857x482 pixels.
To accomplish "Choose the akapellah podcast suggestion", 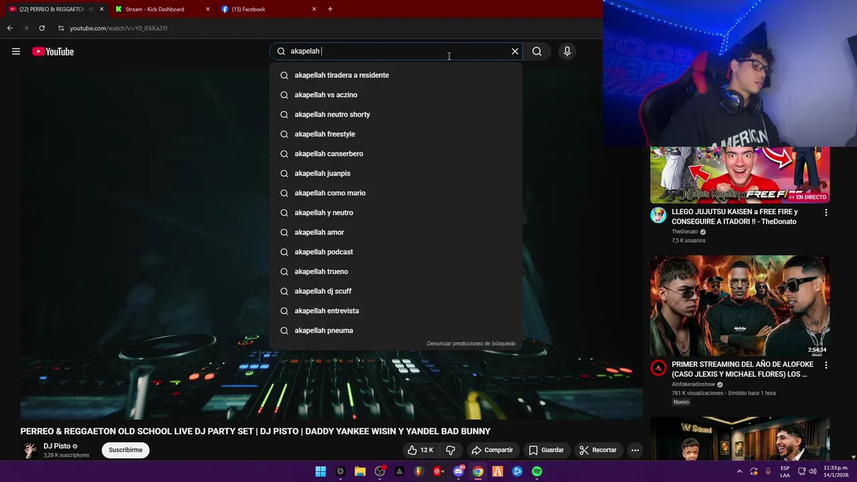I will click(x=396, y=252).
